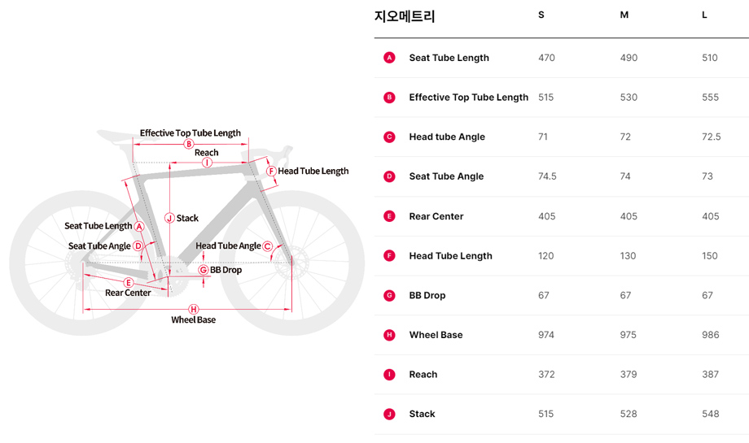Viewport: 749px width, 443px height.
Task: Click the Effective Top Tube Length row label
Action: [468, 98]
